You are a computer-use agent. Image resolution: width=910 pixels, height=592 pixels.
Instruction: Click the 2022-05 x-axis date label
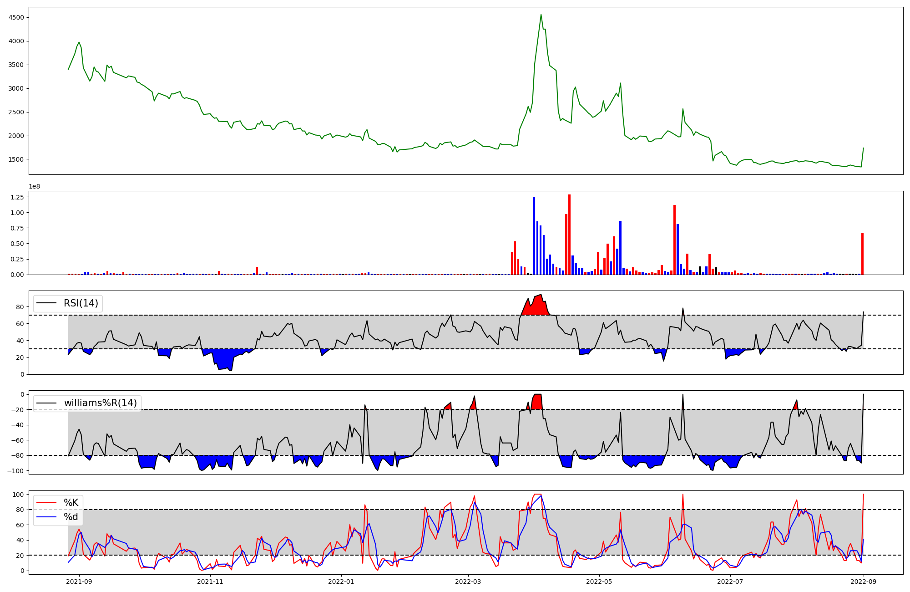pyautogui.click(x=599, y=582)
